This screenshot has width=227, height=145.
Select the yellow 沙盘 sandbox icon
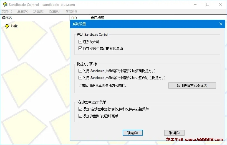[7, 26]
